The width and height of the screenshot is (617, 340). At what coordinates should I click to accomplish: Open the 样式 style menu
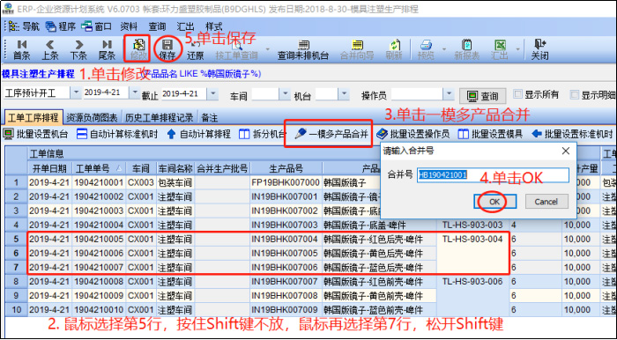(x=214, y=26)
